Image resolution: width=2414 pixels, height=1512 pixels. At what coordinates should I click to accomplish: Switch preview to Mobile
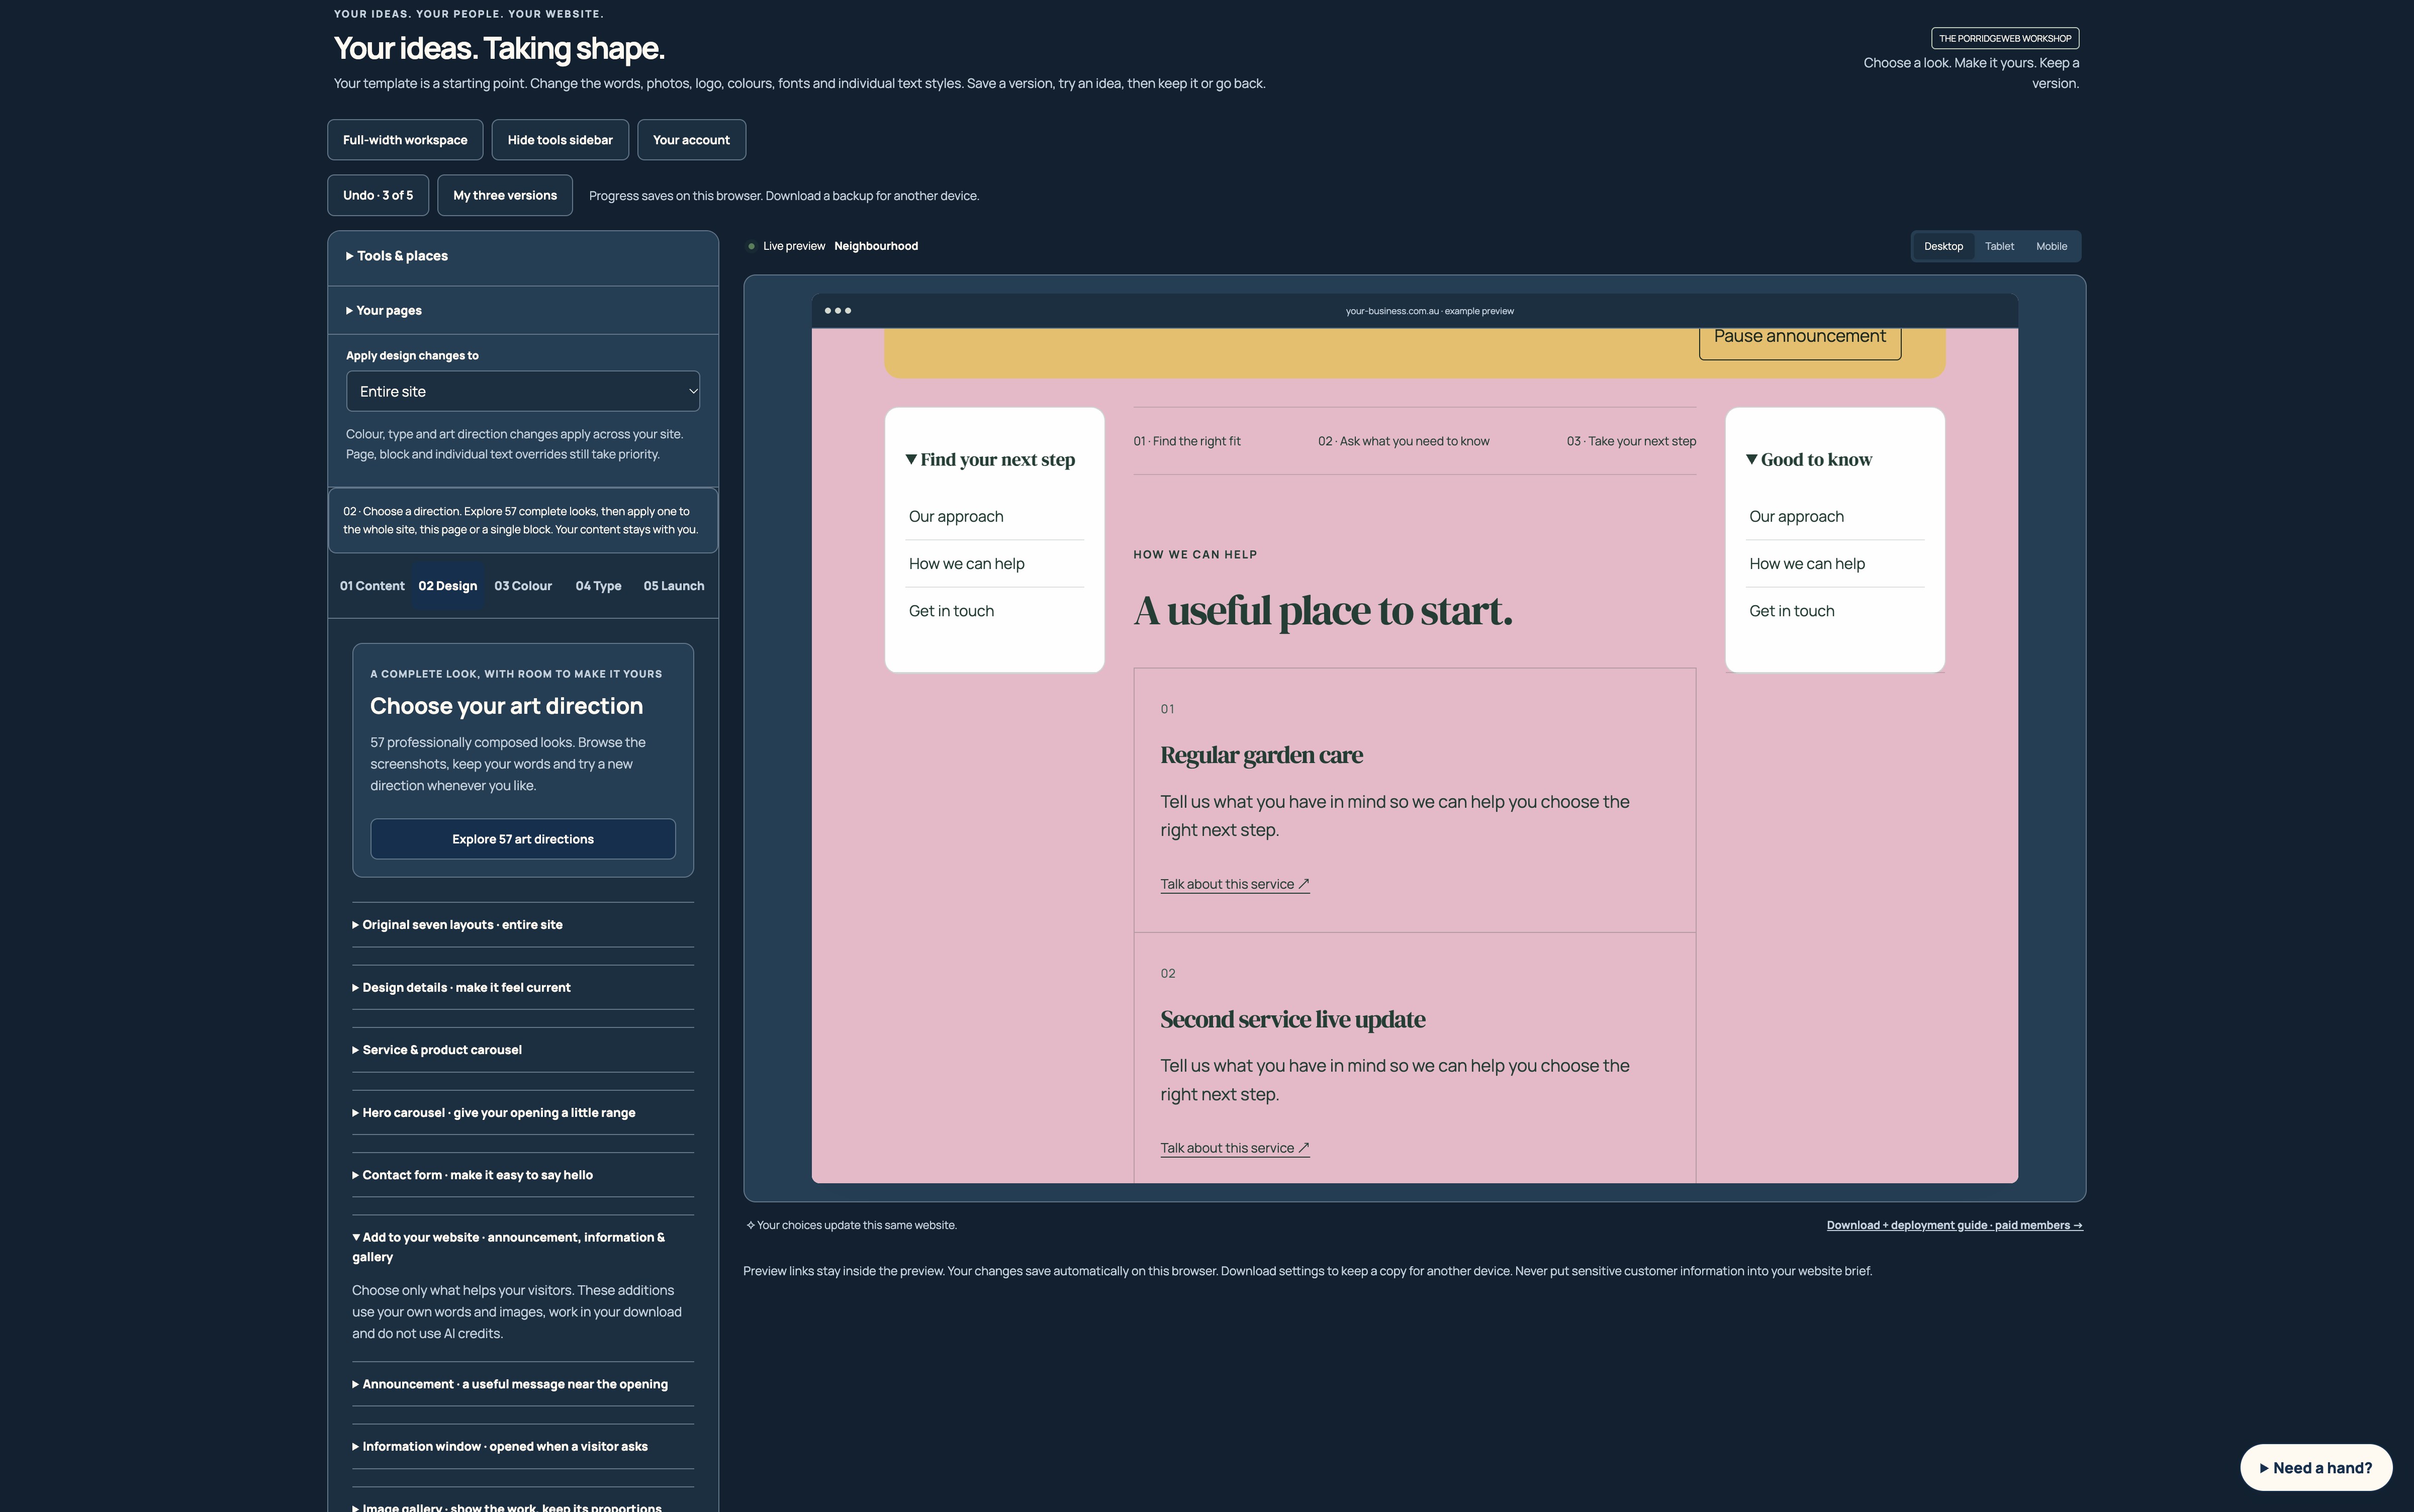(x=2051, y=246)
